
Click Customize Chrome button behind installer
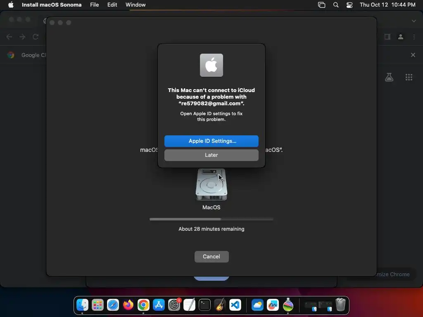[393, 274]
